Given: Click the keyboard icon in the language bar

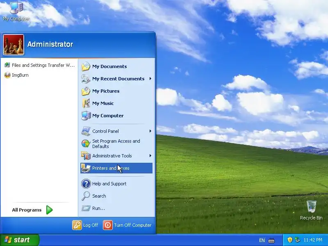Looking at the screenshot, I should 271,240.
